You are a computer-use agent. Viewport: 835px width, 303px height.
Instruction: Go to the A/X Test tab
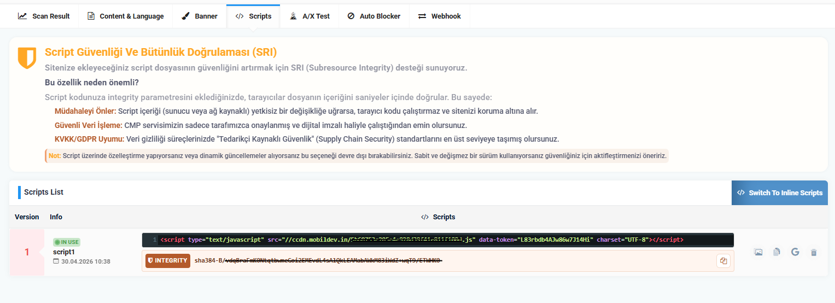[310, 16]
